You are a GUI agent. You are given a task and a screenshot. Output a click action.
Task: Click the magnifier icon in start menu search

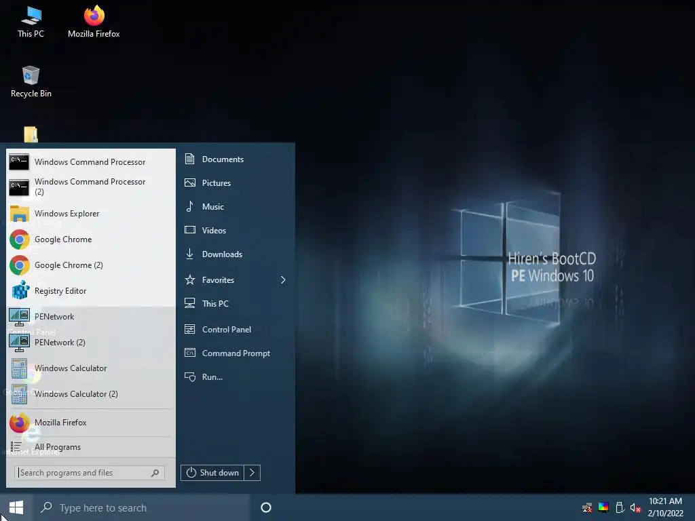click(x=155, y=473)
